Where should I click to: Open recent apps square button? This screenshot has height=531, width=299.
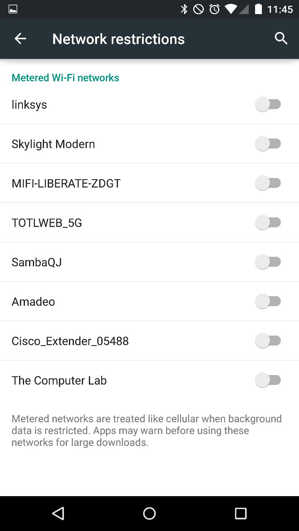click(x=240, y=514)
